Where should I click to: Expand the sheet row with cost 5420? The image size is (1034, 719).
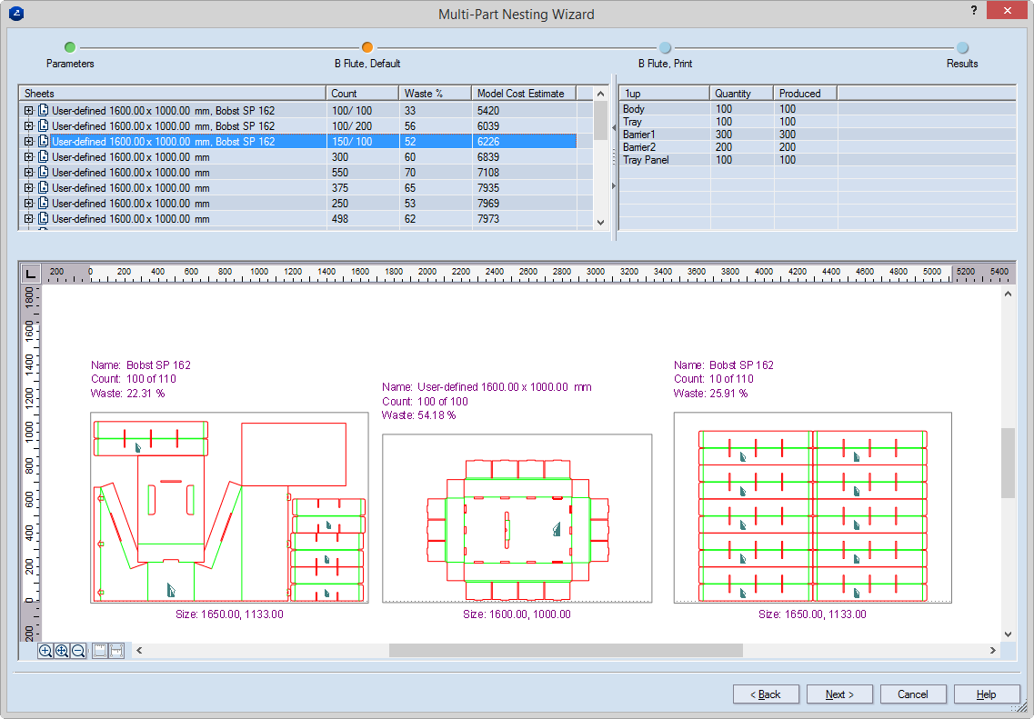[x=29, y=111]
